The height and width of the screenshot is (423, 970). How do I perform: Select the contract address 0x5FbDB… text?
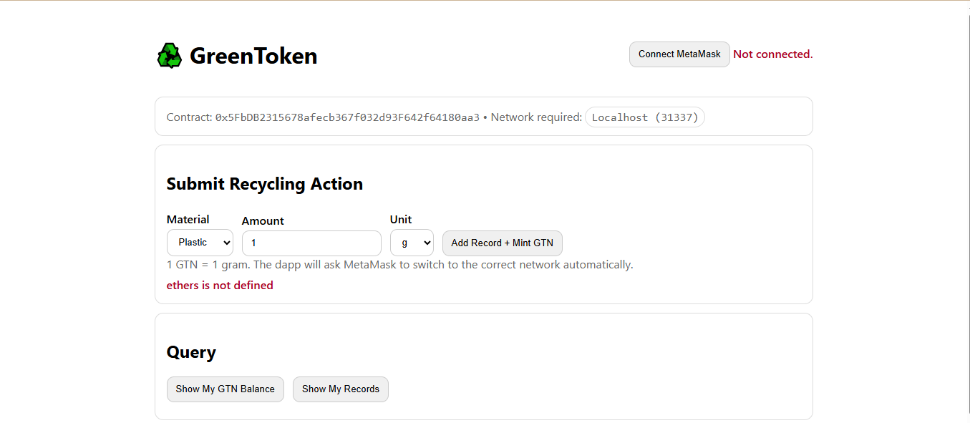347,117
